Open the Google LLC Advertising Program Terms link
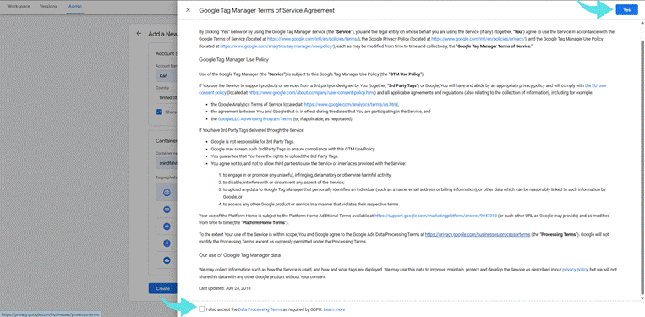 click(x=255, y=119)
